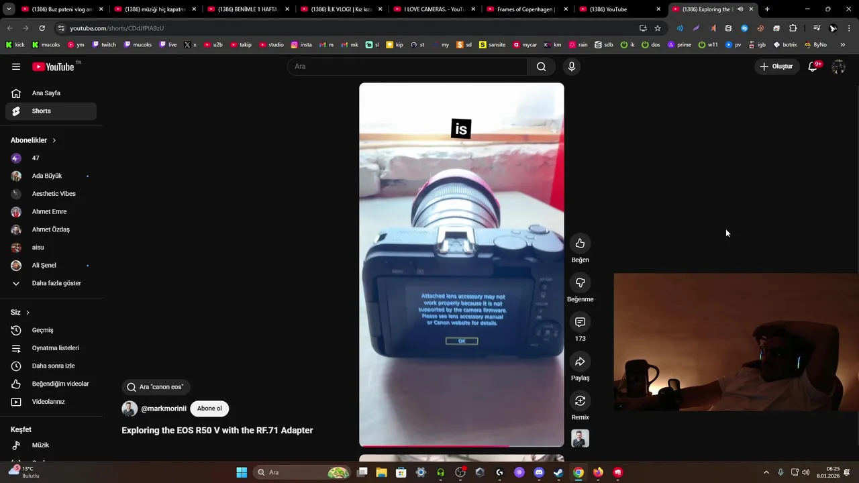Open aisu channel
The width and height of the screenshot is (859, 483).
pos(51,248)
